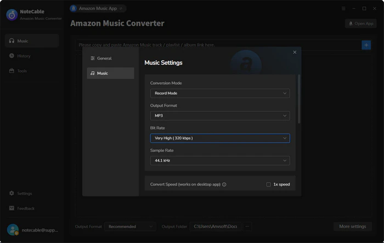Open the Sample Rate dropdown
Image resolution: width=384 pixels, height=243 pixels.
pyautogui.click(x=220, y=161)
